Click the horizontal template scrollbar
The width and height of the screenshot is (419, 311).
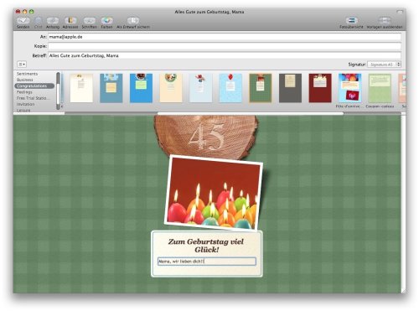tap(251, 113)
